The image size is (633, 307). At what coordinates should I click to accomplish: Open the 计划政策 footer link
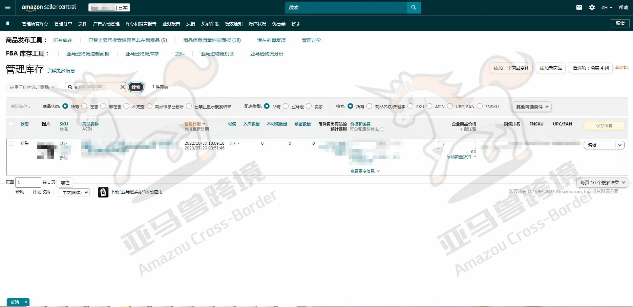click(x=41, y=192)
